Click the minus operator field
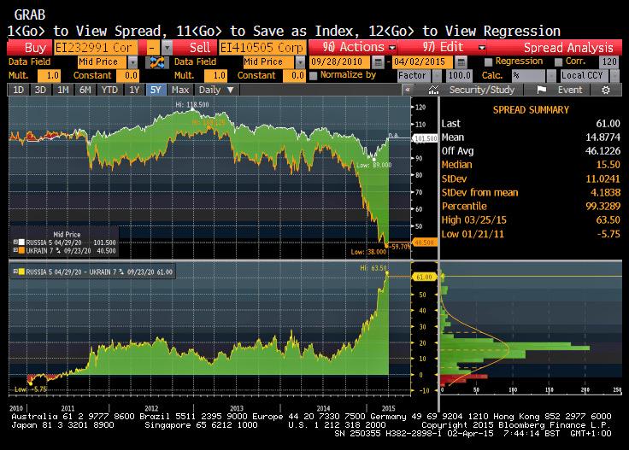 click(x=152, y=48)
